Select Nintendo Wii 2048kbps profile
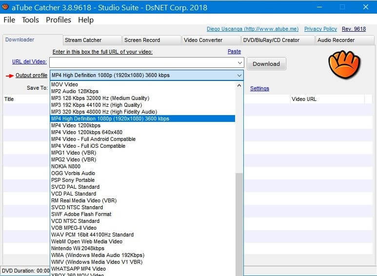 click(142, 248)
